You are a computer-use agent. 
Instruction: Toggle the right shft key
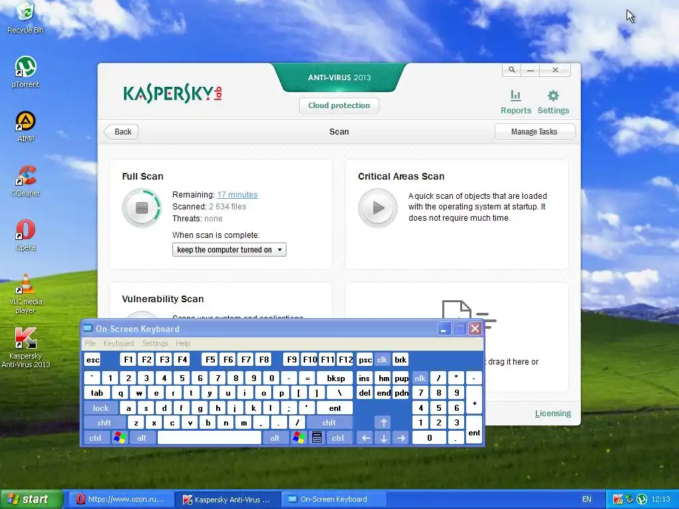tap(329, 423)
